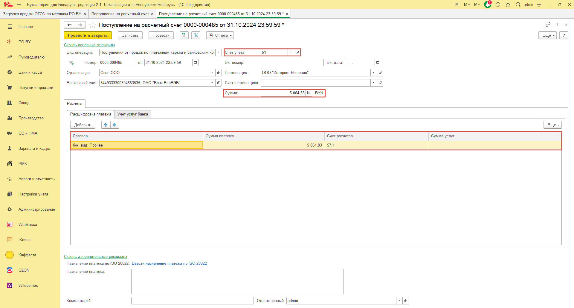
Task: Open calculator icon in Сумма field
Action: pyautogui.click(x=309, y=93)
